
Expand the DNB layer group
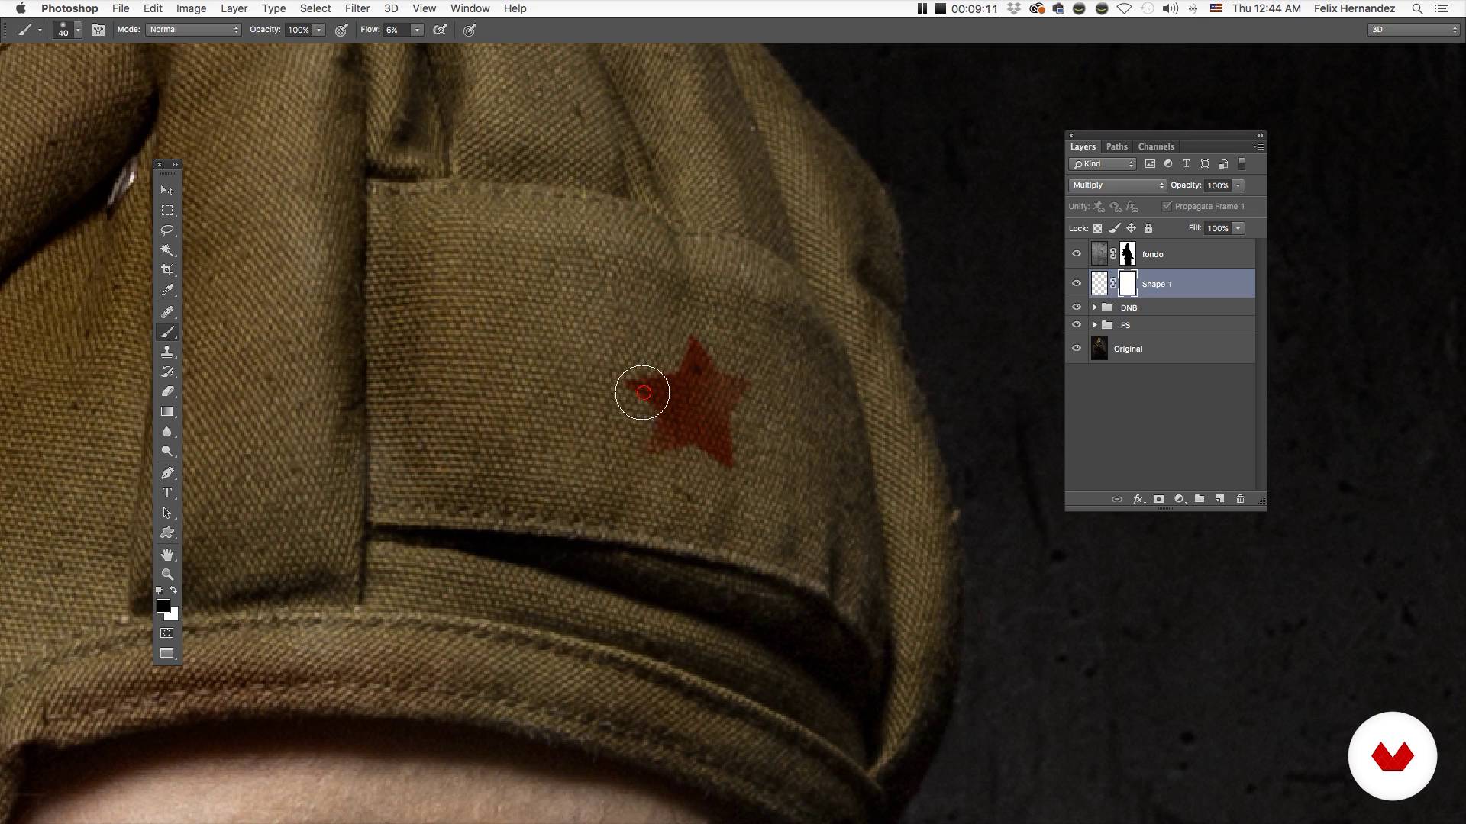[x=1094, y=307]
